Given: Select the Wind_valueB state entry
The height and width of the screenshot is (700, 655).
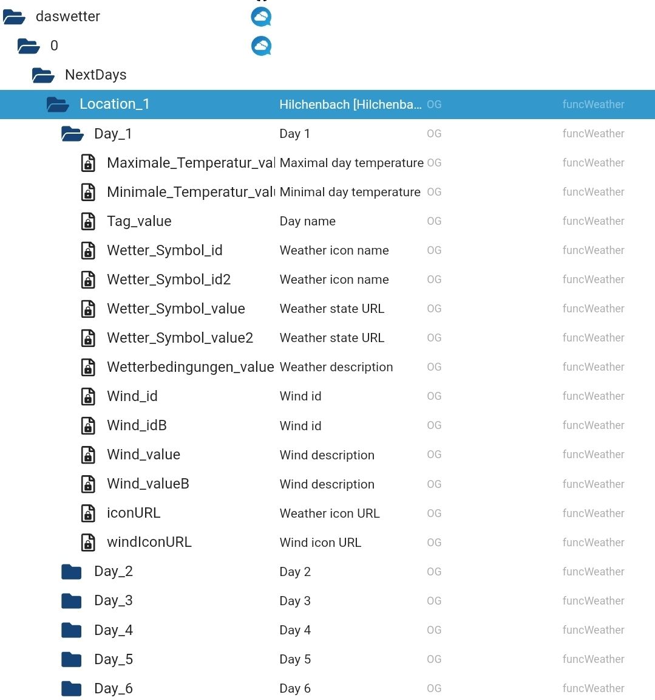Looking at the screenshot, I should pos(148,484).
